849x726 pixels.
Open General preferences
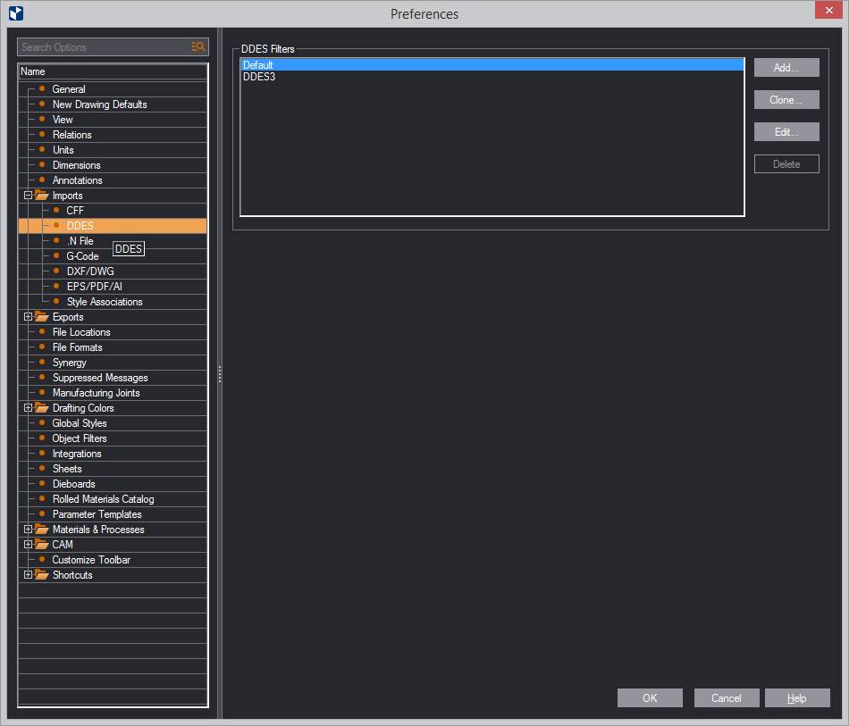pos(69,89)
